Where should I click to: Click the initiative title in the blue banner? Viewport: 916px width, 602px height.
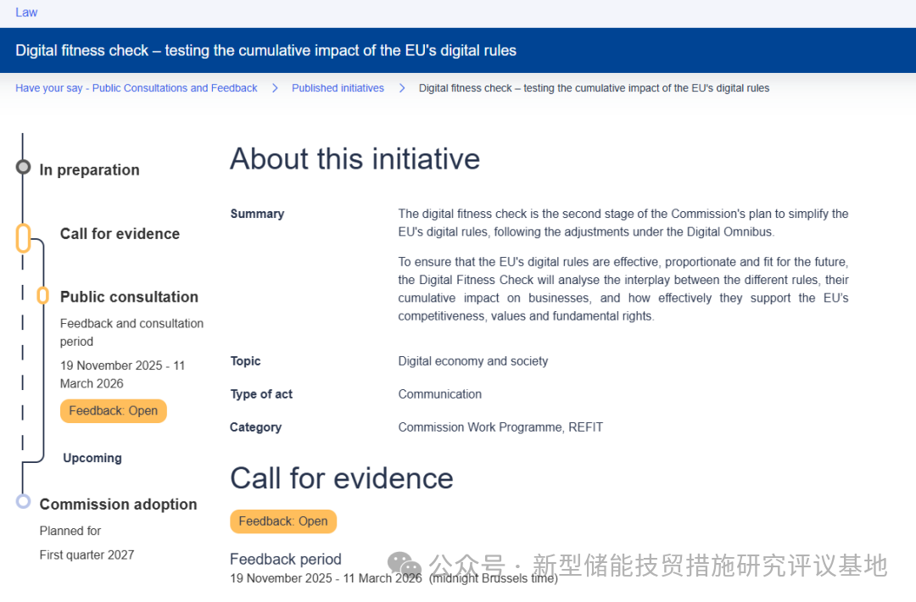(x=265, y=50)
